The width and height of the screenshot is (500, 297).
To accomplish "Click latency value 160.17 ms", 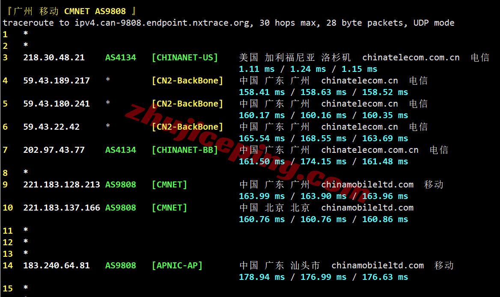I will [x=262, y=116].
